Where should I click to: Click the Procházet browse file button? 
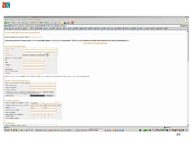pos(50,96)
